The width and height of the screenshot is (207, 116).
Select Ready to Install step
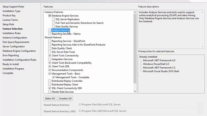click(x=11, y=64)
